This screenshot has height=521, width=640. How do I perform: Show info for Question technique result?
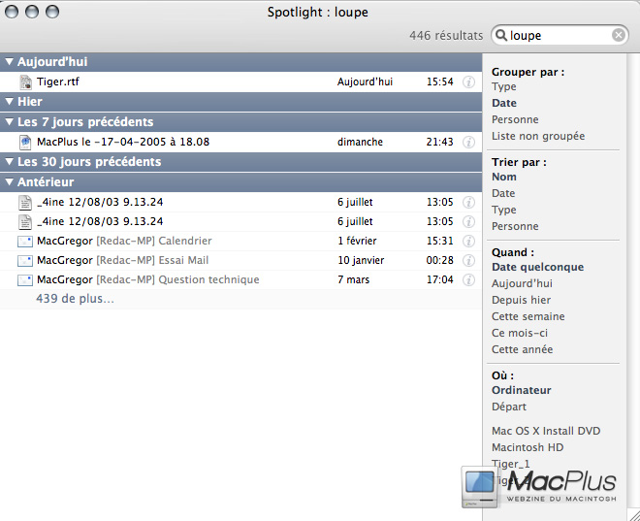click(468, 280)
